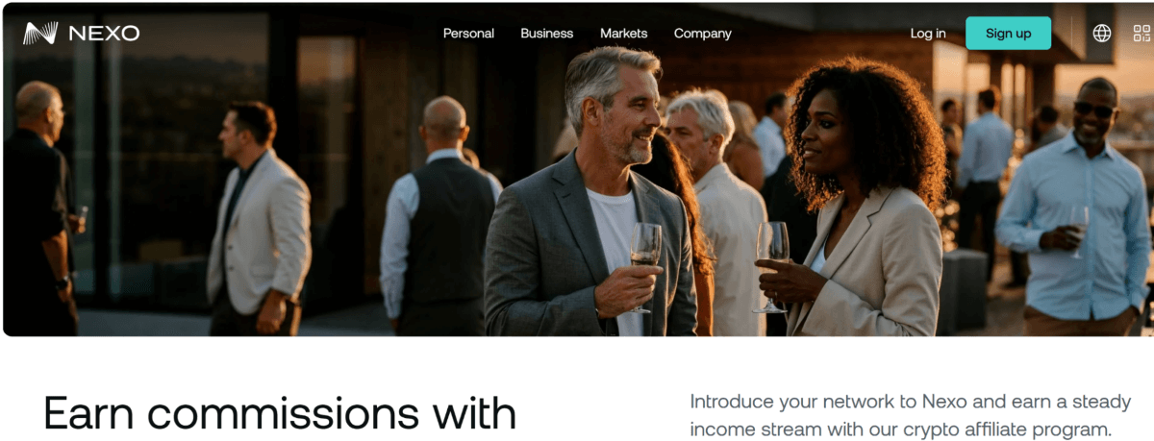Click the hero banner networking photo
Screen dimensions: 1154x441
click(x=577, y=169)
